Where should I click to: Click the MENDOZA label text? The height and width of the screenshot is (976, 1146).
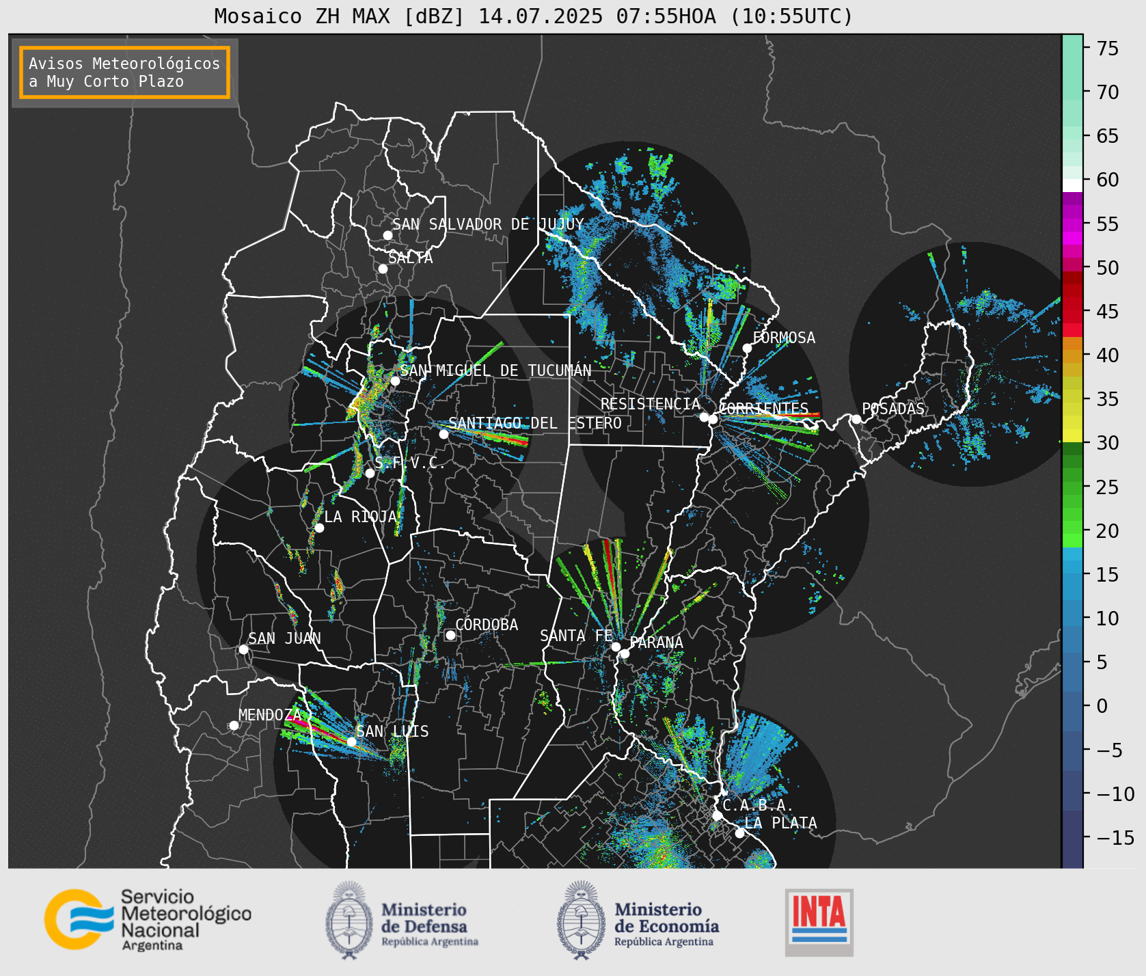pyautogui.click(x=270, y=715)
